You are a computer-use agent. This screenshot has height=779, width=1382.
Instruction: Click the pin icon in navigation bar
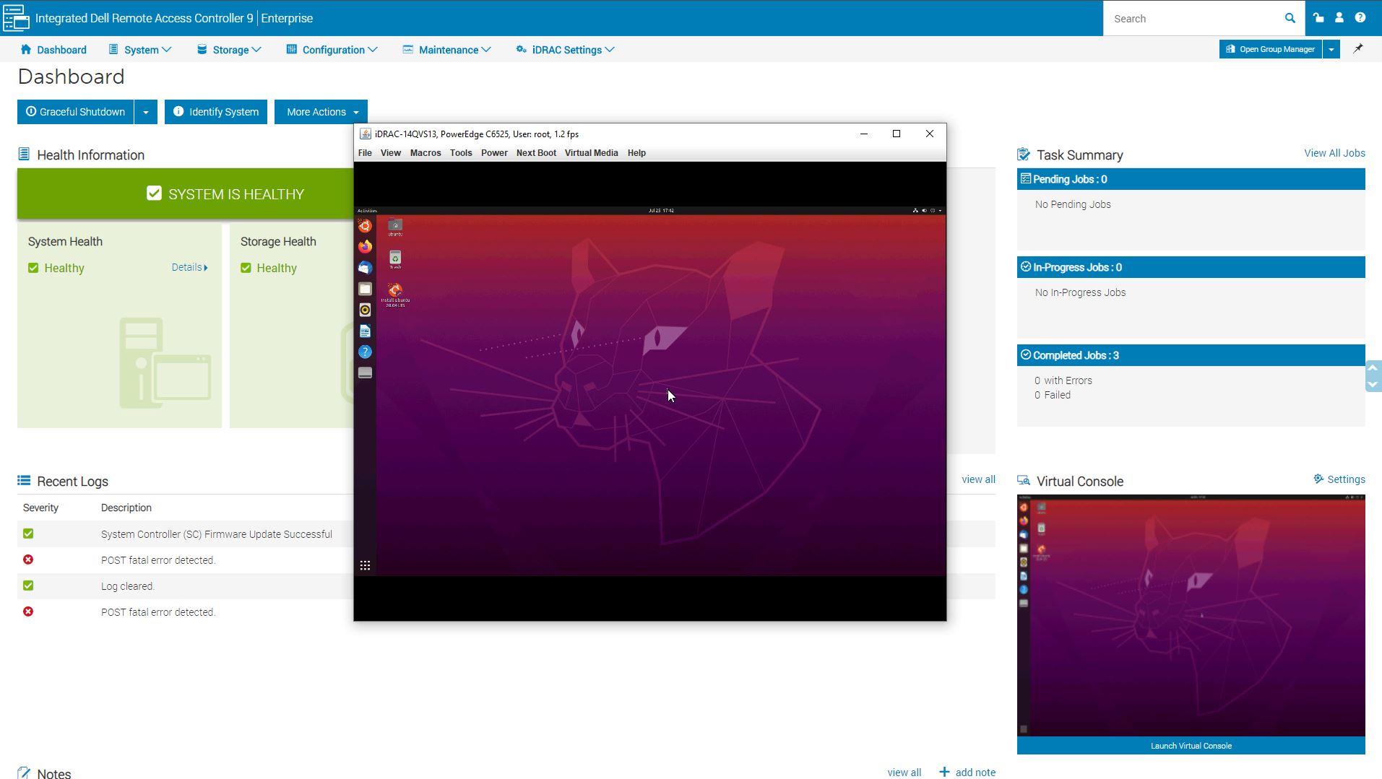1358,49
